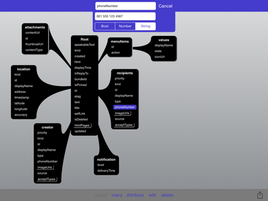Cancel the attribute editing

tap(165, 6)
